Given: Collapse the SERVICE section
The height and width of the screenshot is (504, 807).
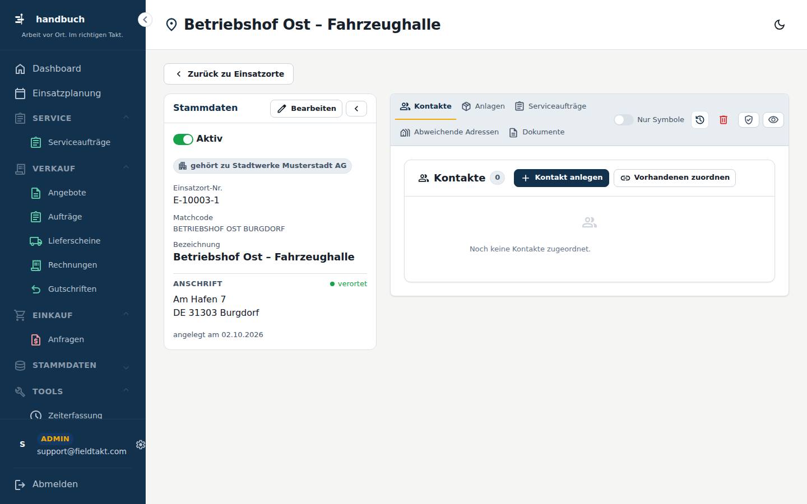Looking at the screenshot, I should pos(73,118).
